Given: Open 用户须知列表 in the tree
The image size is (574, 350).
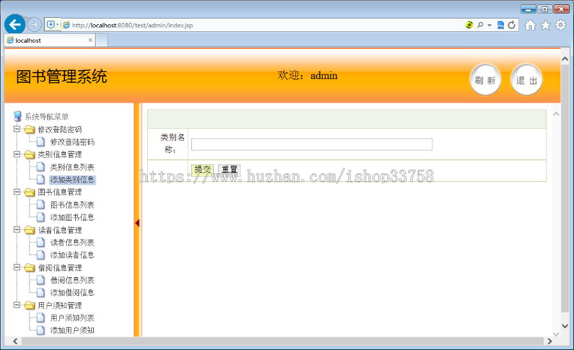Looking at the screenshot, I should (x=72, y=318).
